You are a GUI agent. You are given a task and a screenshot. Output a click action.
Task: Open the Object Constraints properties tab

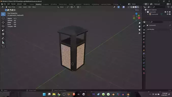click(144, 63)
